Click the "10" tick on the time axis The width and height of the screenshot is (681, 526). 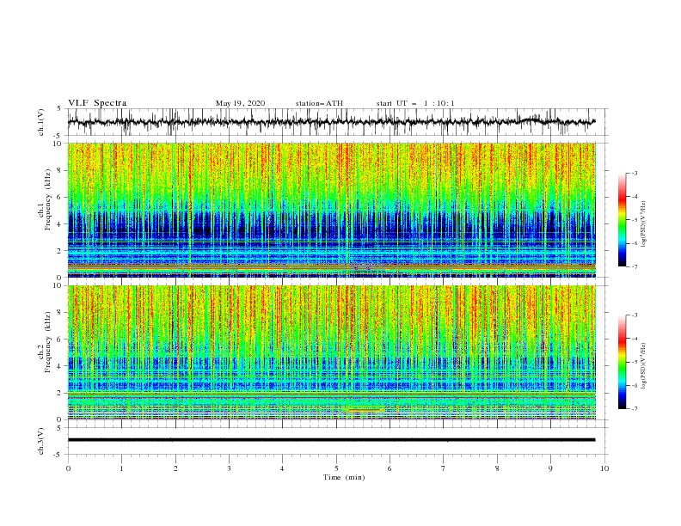(x=604, y=468)
